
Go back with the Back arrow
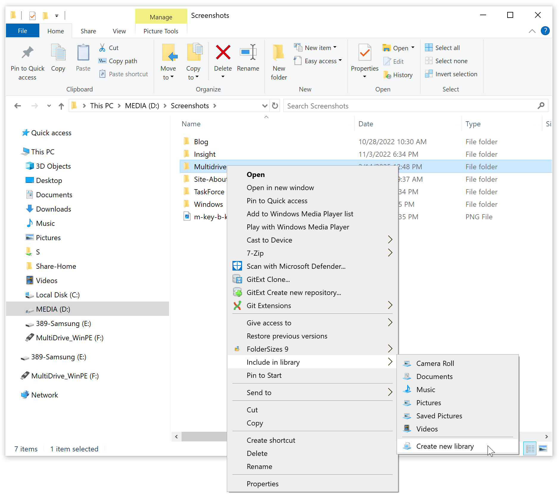pos(18,106)
